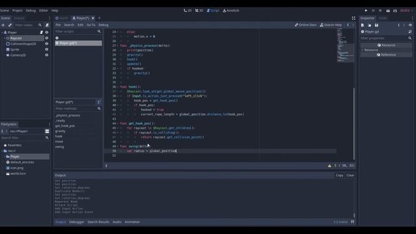Click the search icon in Filter properties
This screenshot has width=416, height=234.
pyautogui.click(x=410, y=38)
